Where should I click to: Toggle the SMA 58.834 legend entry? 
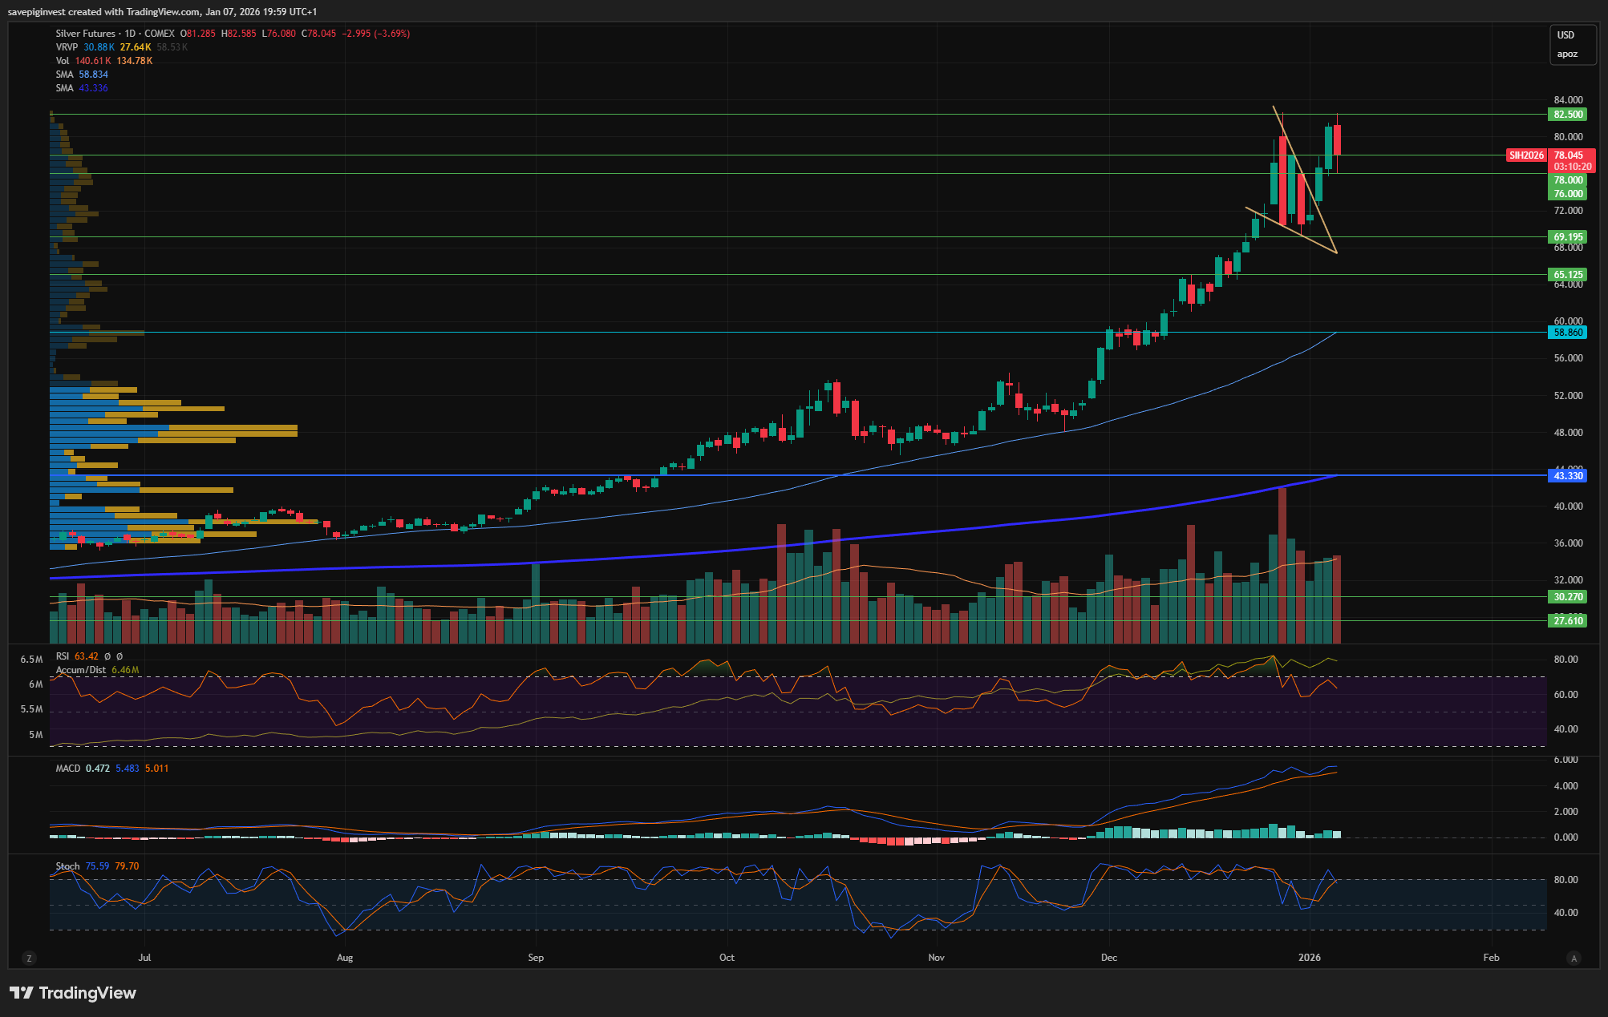65,75
